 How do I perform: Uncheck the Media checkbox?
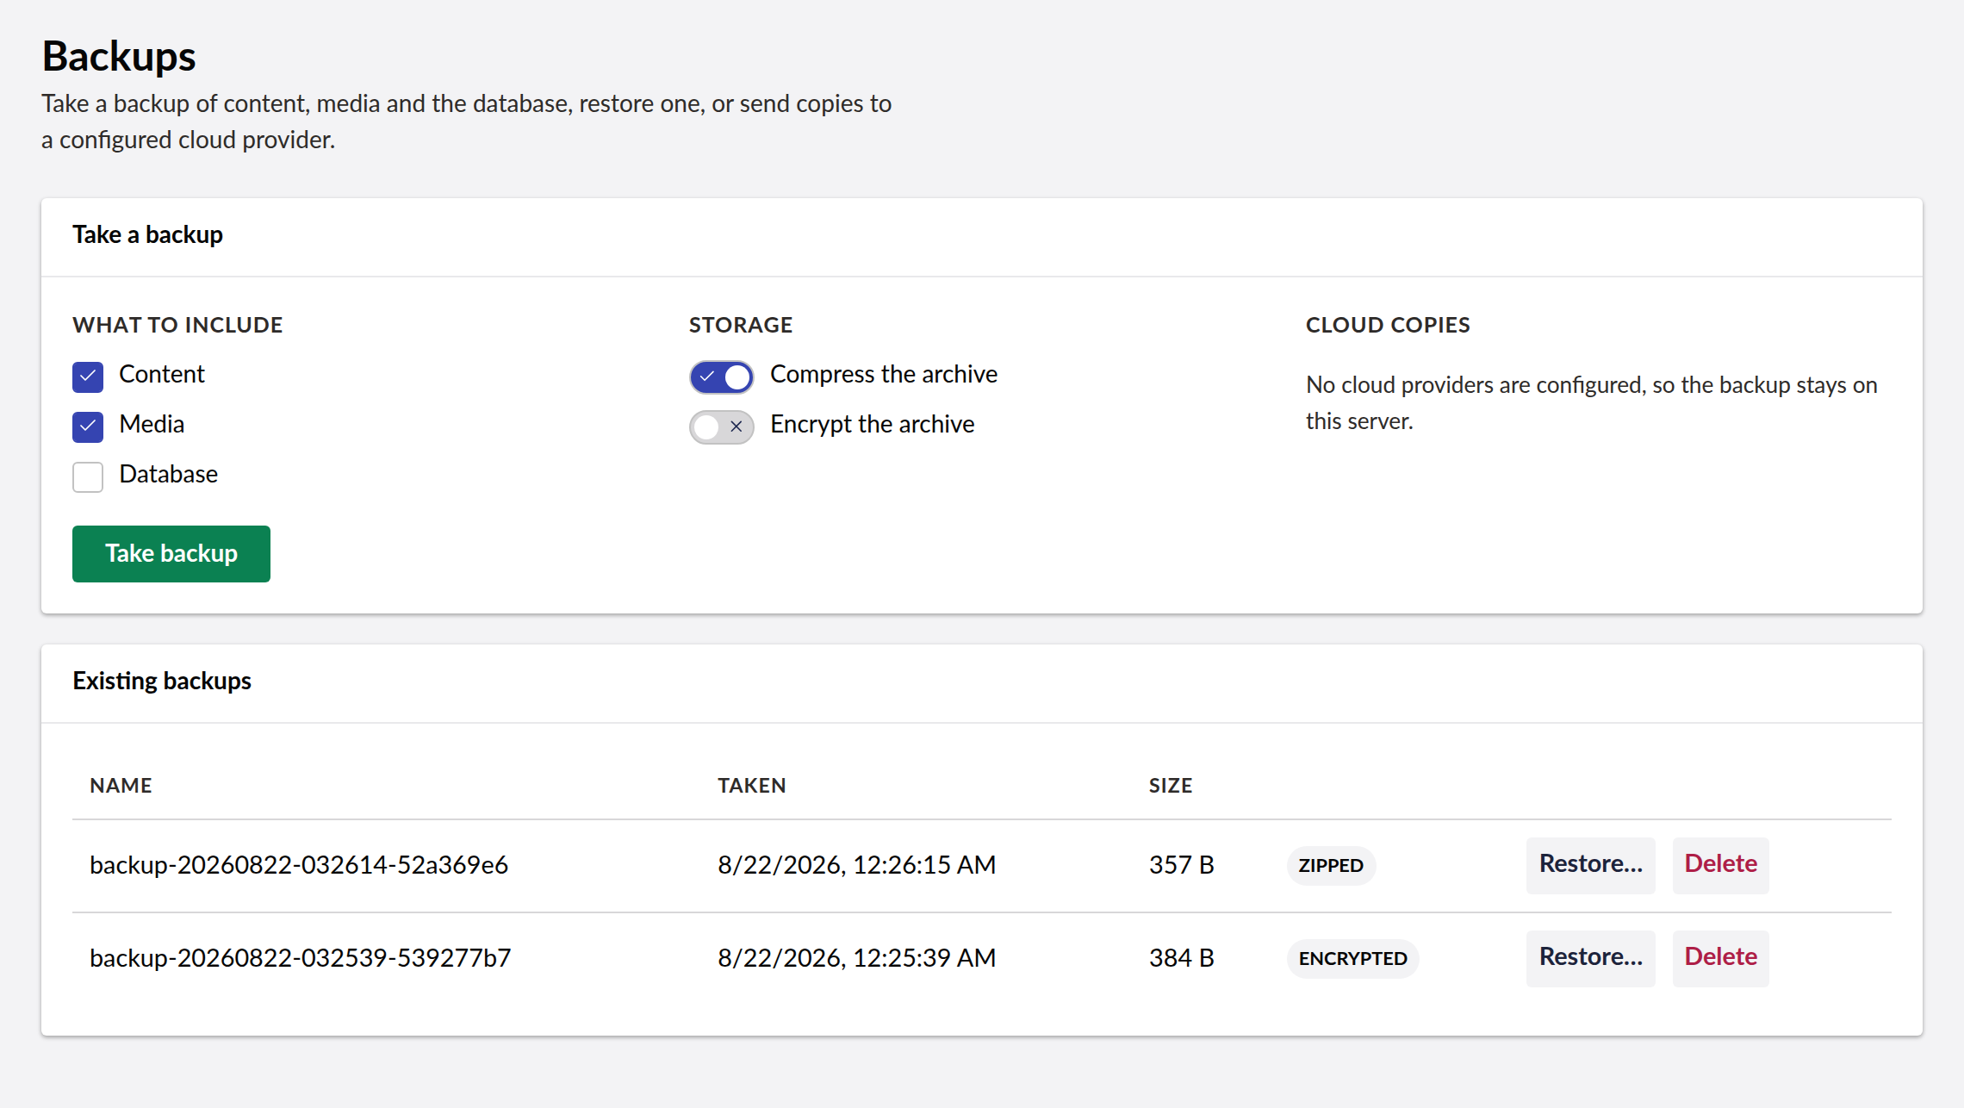[88, 426]
